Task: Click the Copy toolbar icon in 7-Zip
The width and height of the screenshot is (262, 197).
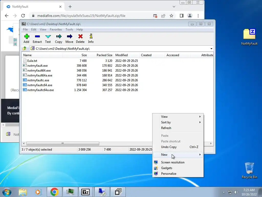Action: point(59,36)
